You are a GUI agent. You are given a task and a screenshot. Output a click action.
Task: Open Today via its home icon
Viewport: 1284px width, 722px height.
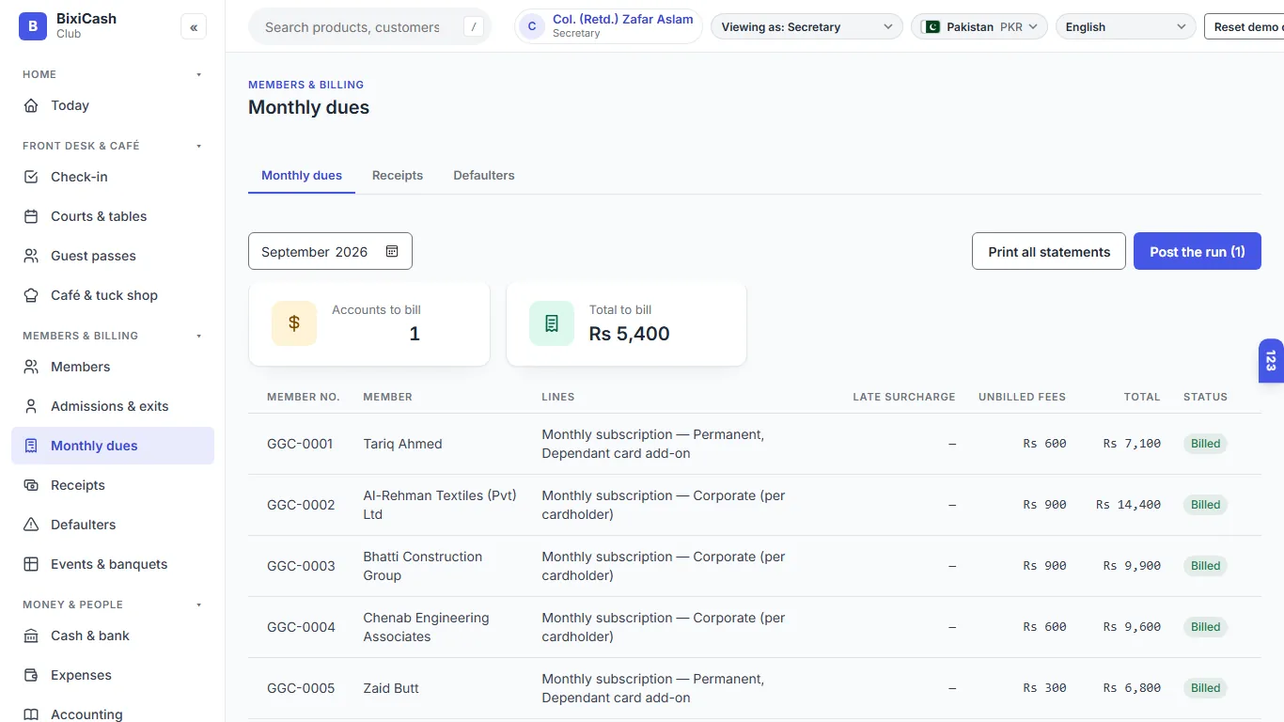(x=31, y=105)
